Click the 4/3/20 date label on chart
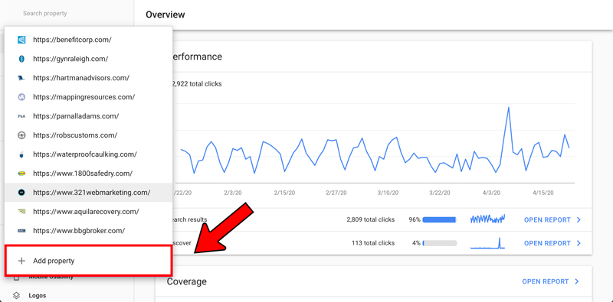Viewport: 613px width, 302px height. (492, 193)
